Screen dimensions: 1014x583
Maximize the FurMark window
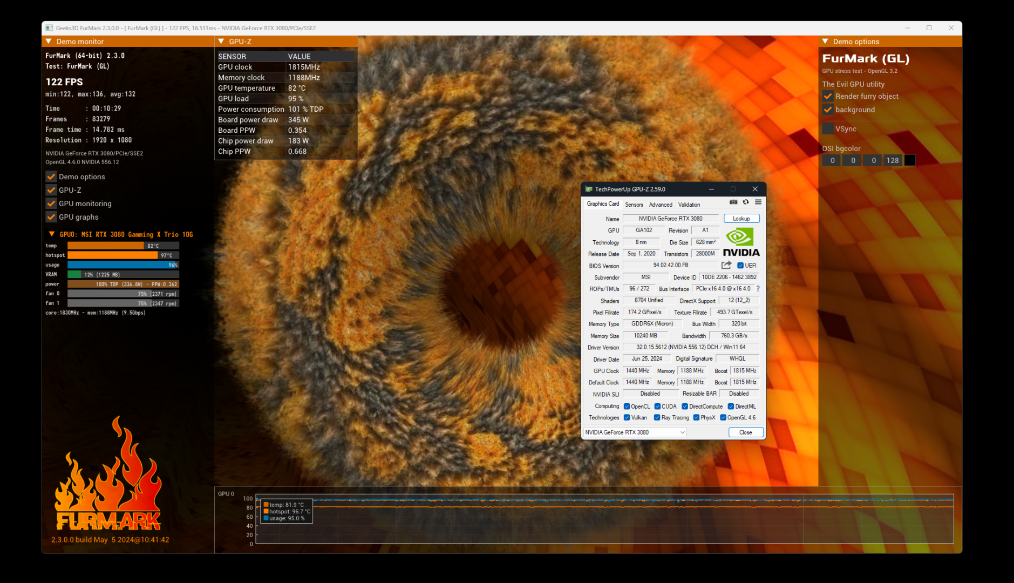[x=929, y=28]
